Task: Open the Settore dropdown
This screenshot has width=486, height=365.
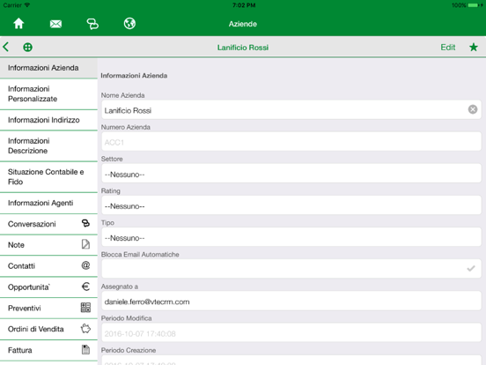Action: (x=291, y=173)
